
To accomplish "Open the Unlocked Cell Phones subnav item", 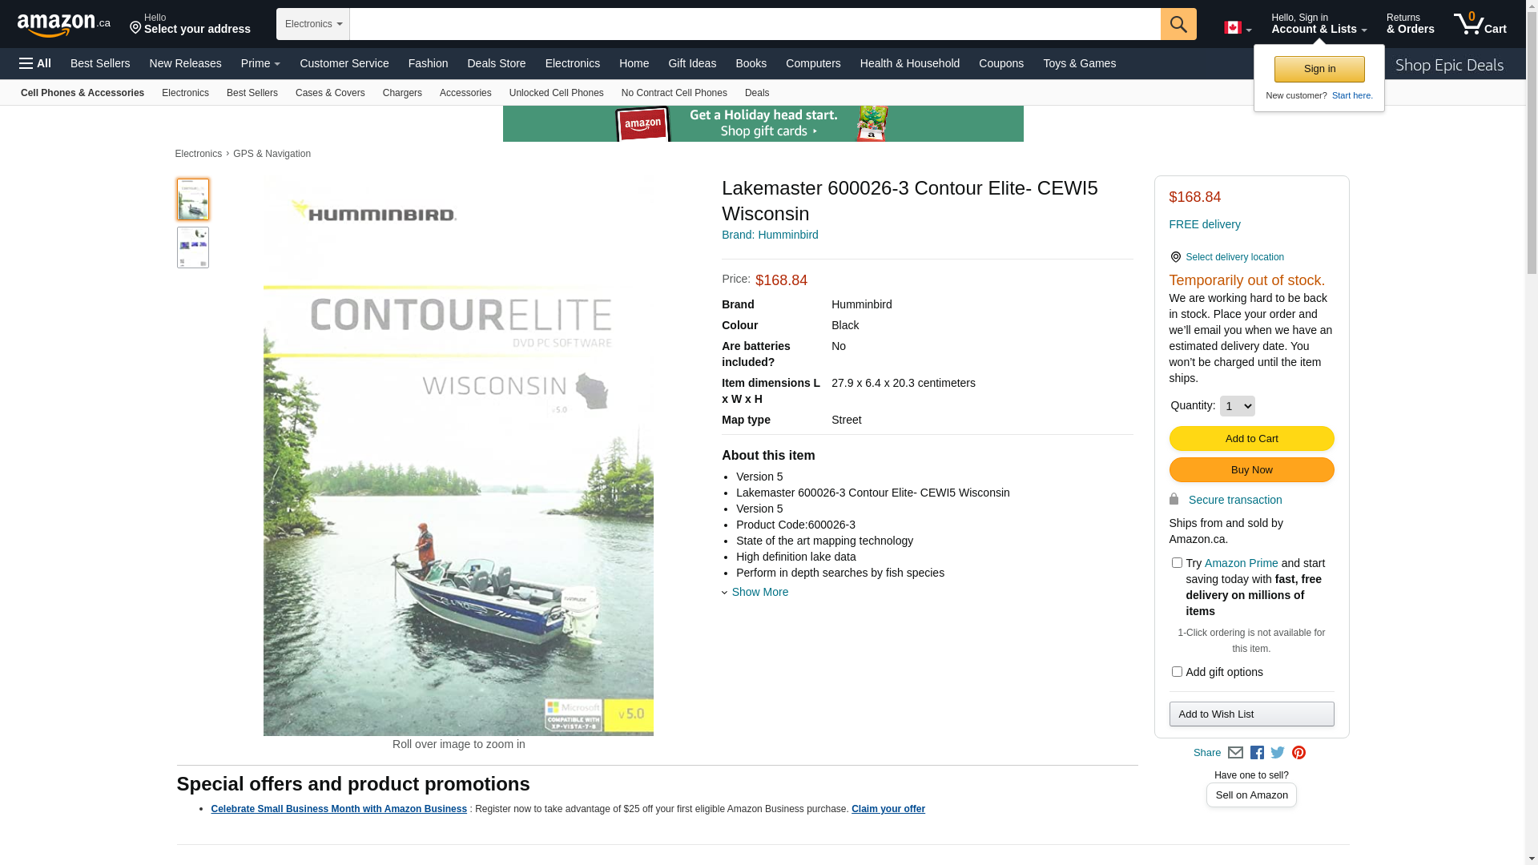I will point(556,93).
